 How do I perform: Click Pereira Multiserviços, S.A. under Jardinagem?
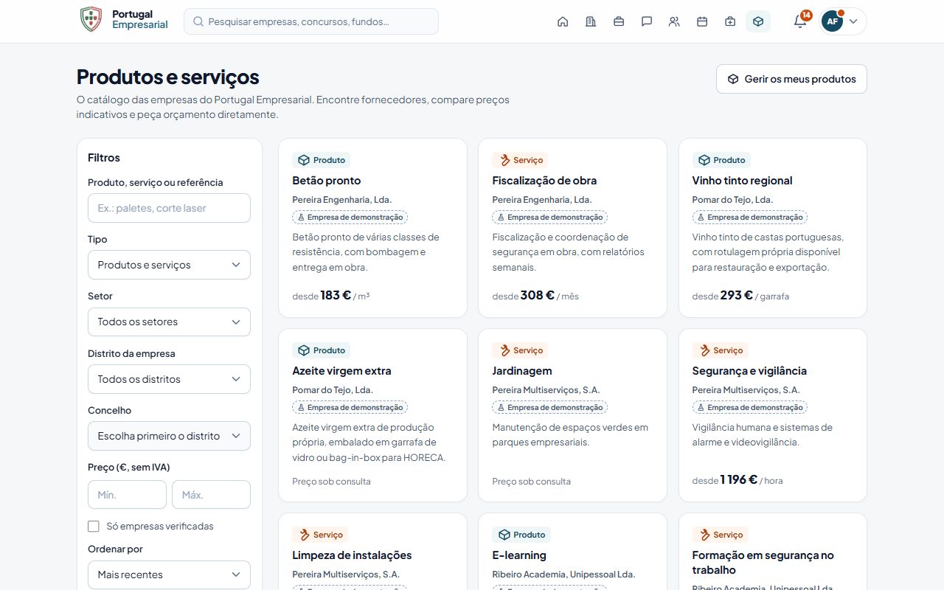point(546,390)
